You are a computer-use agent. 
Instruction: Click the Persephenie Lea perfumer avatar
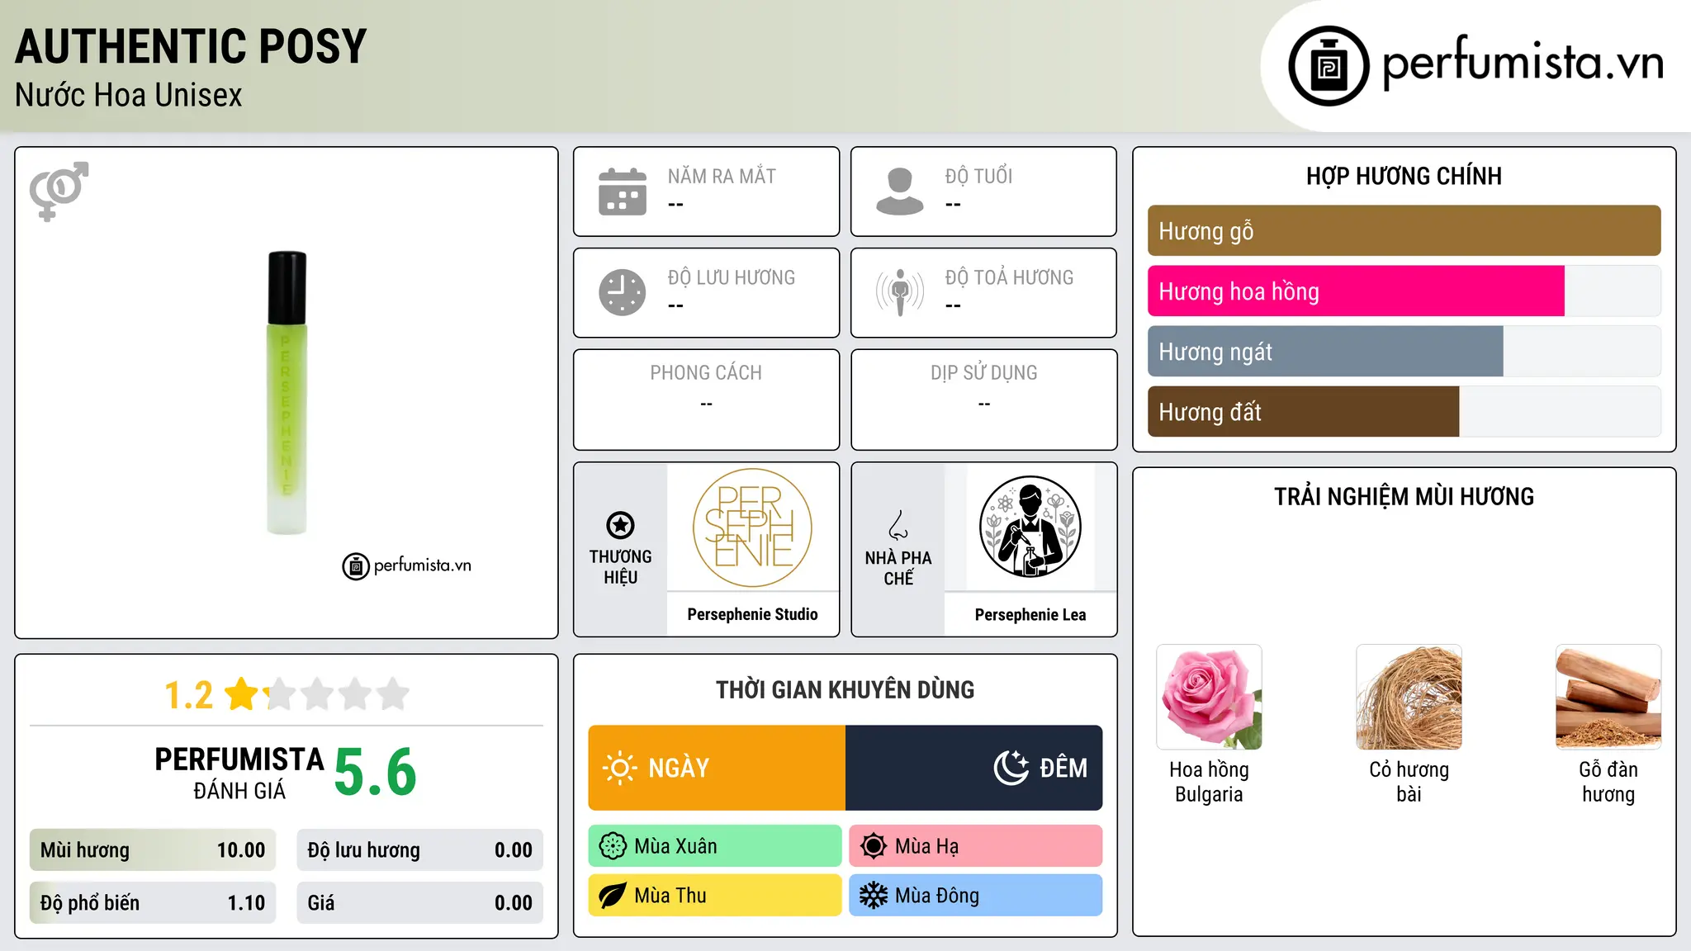1030,528
